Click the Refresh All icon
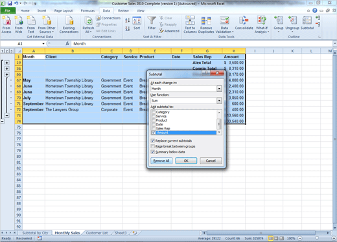 coord(88,25)
